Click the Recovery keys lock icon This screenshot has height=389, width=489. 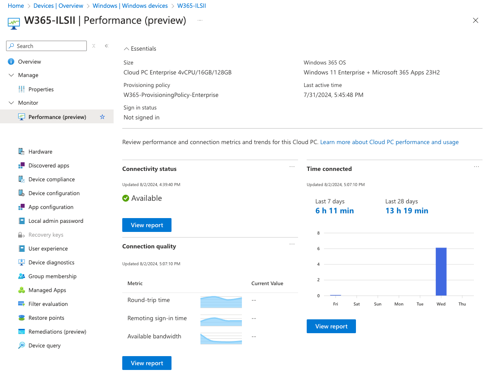click(x=22, y=235)
